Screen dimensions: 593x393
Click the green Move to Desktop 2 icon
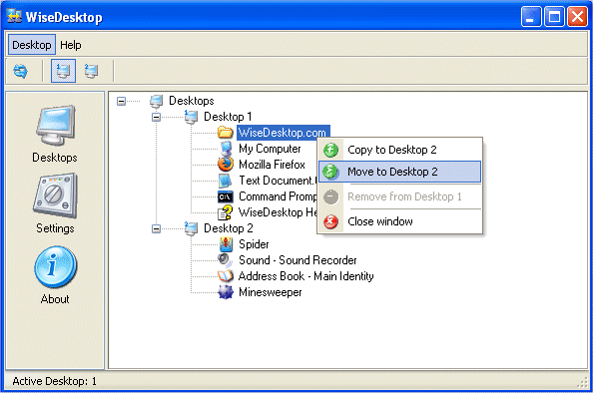click(x=330, y=172)
